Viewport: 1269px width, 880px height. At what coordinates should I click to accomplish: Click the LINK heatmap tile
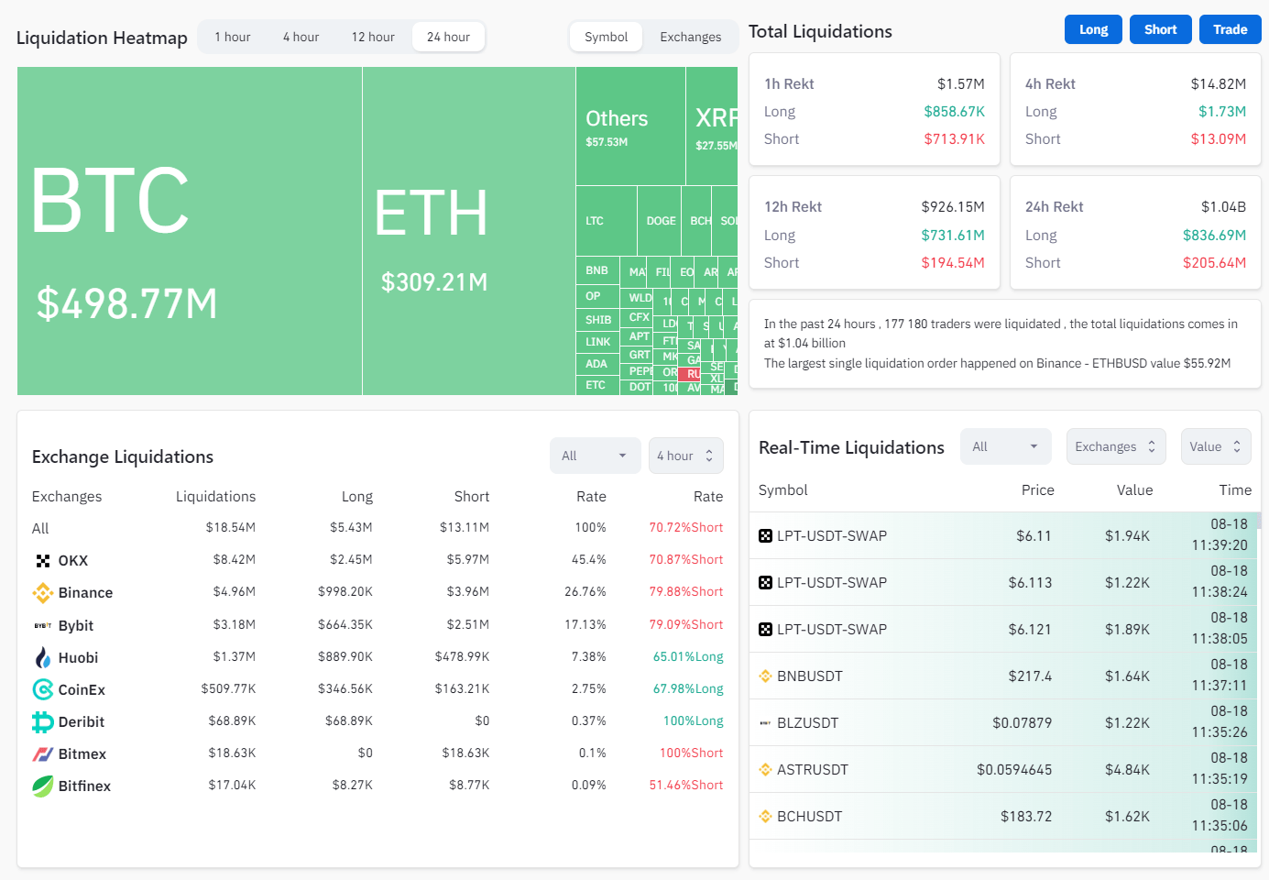pyautogui.click(x=597, y=342)
